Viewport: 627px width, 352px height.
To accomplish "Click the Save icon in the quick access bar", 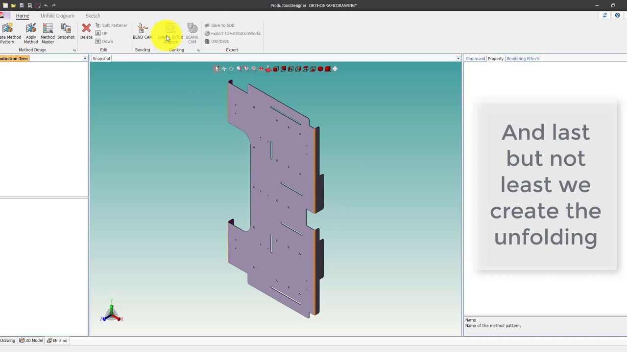I will [x=22, y=5].
